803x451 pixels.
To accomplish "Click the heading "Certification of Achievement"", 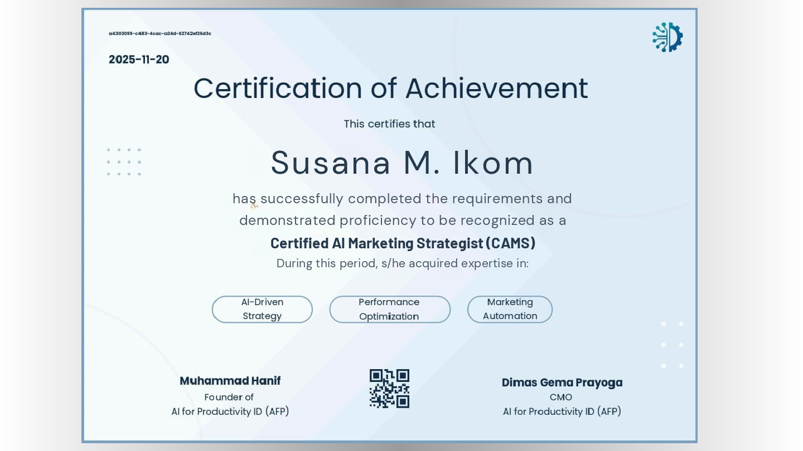I will pyautogui.click(x=390, y=88).
